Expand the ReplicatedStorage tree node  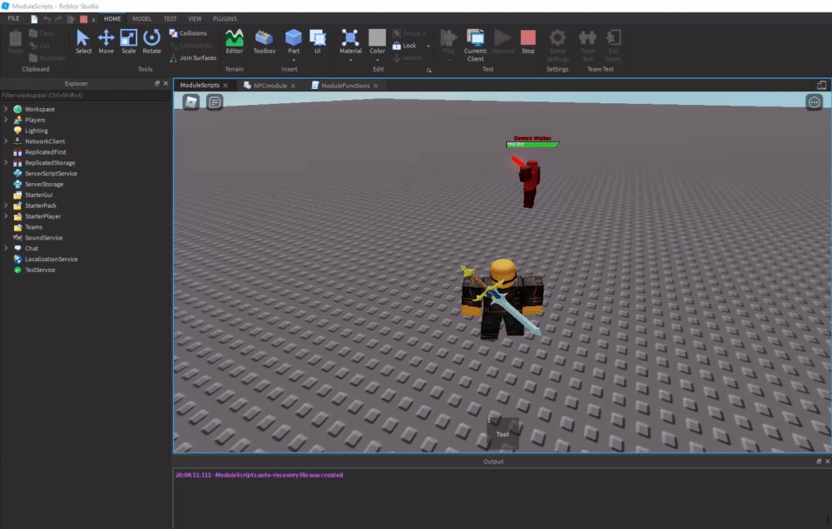pos(6,162)
